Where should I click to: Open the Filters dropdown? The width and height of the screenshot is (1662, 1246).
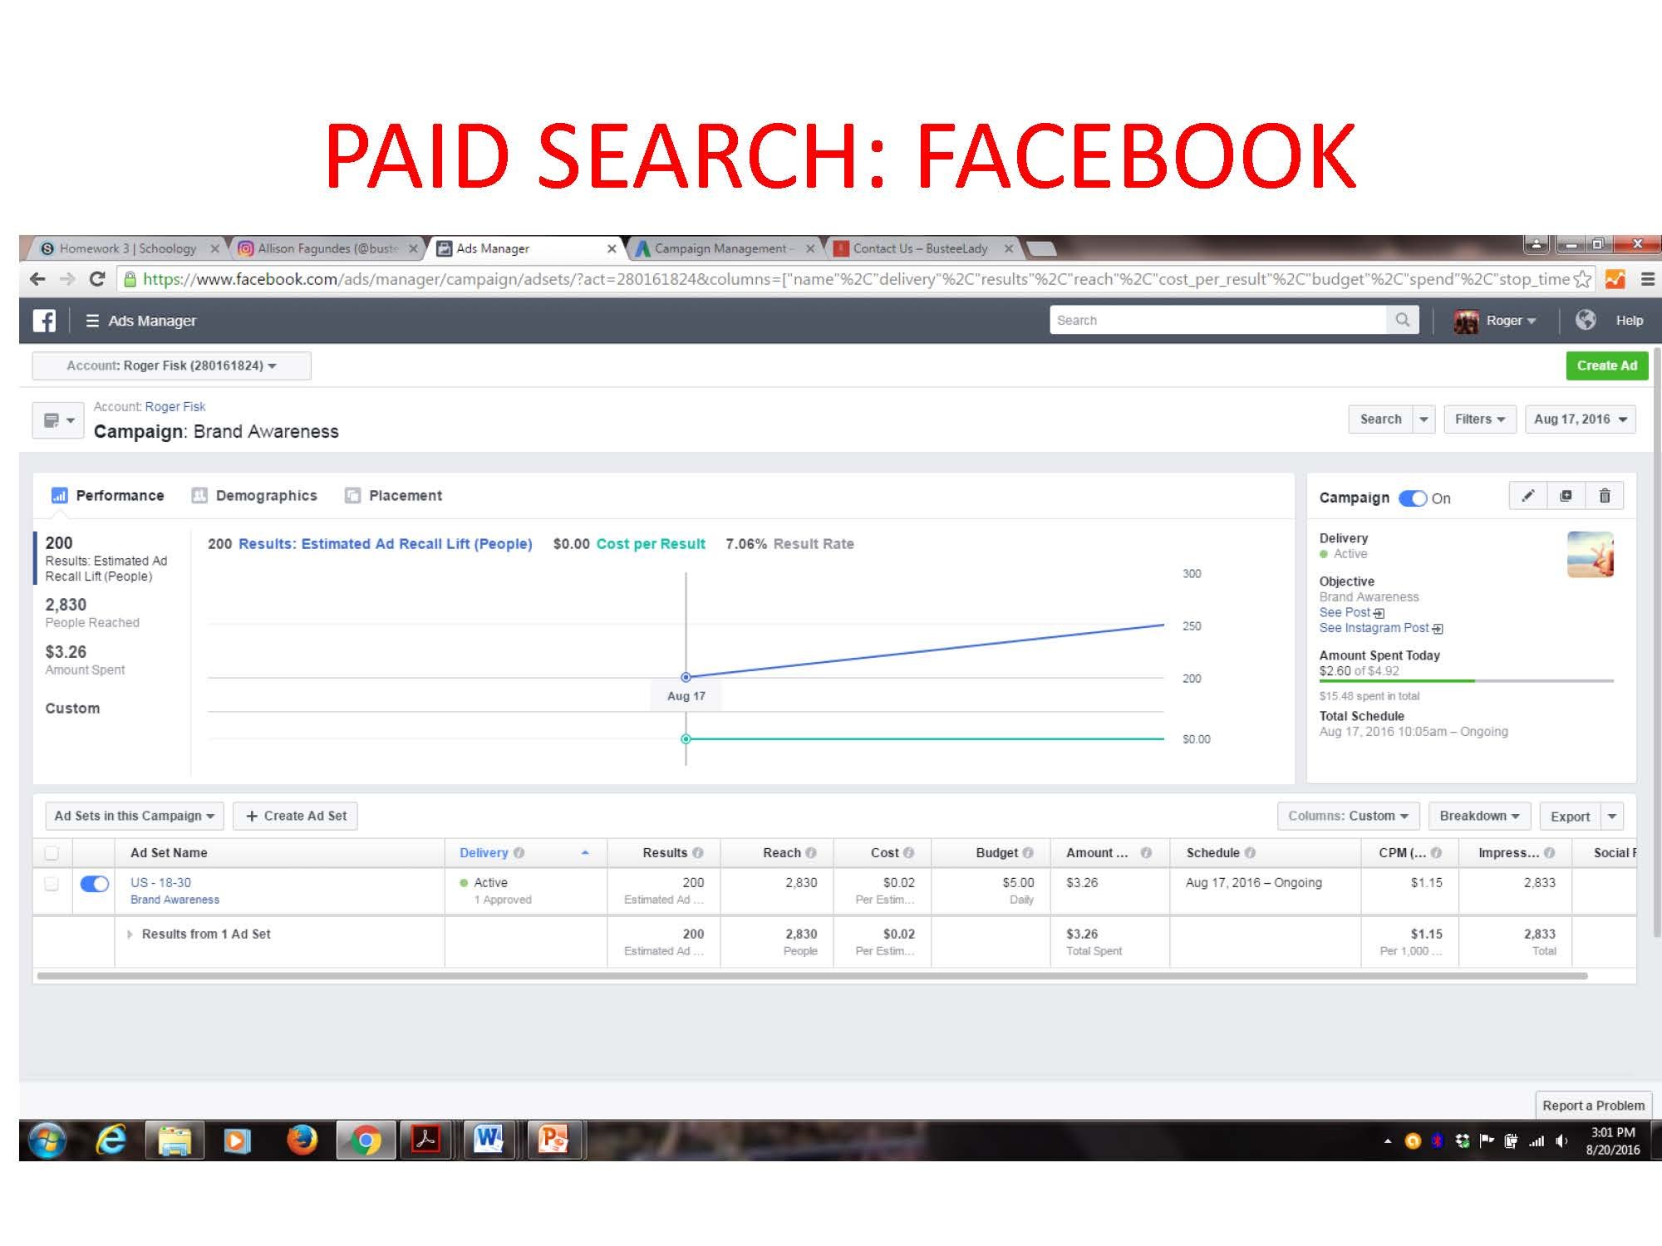pos(1480,419)
